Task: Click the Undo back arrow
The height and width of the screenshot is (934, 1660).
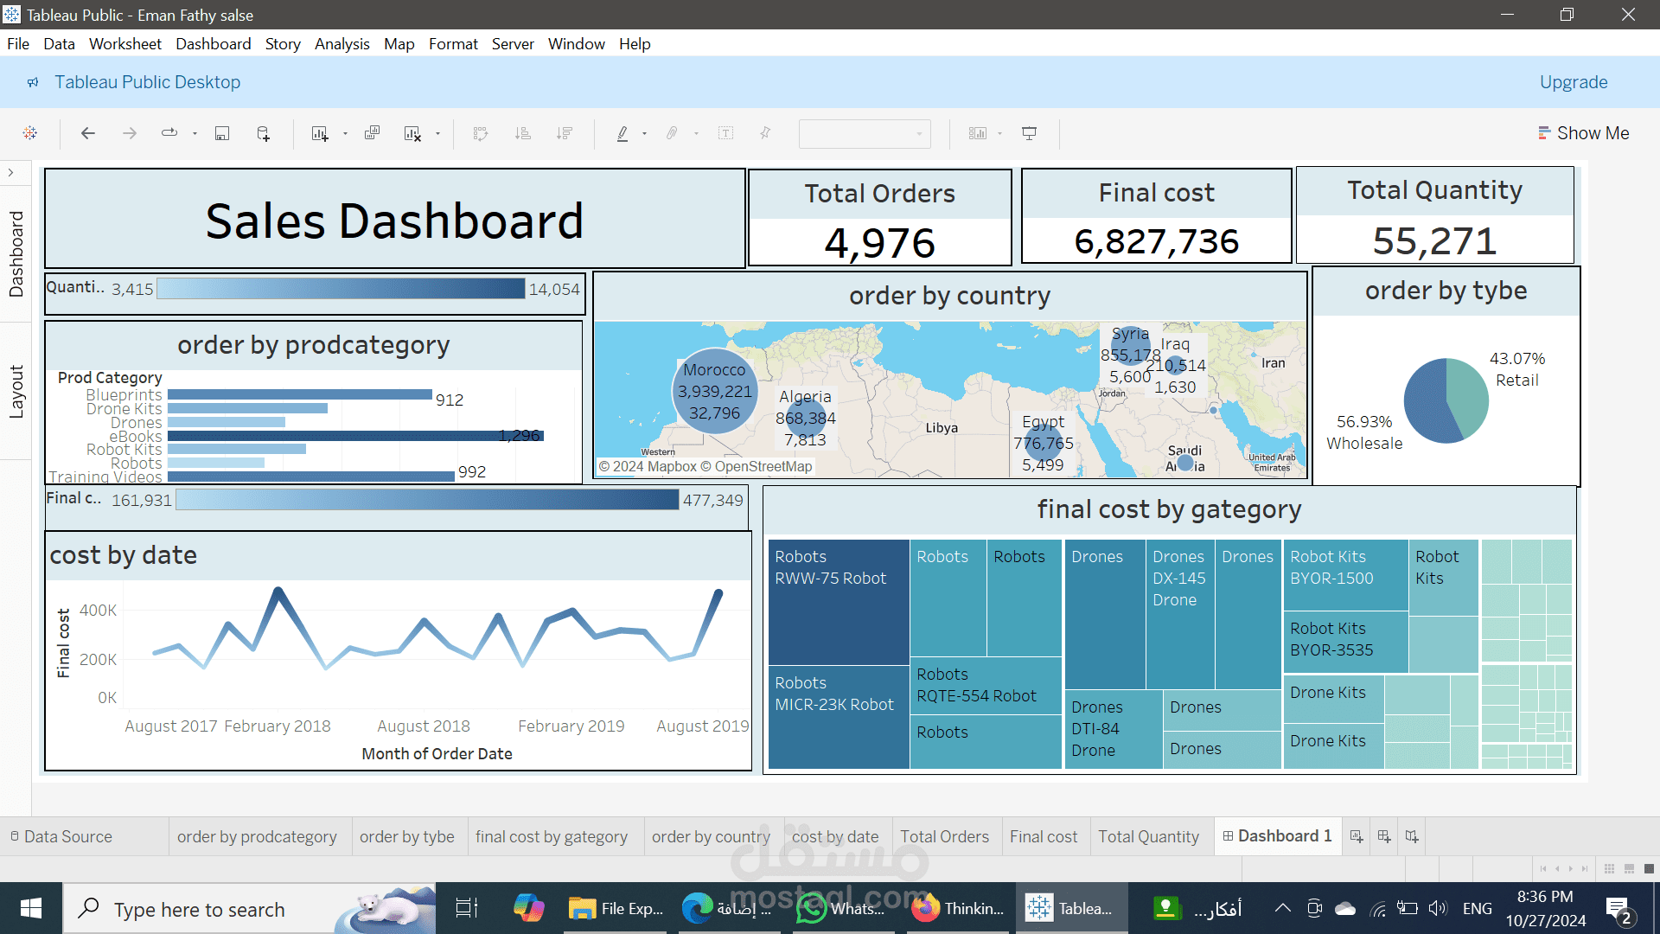Action: tap(87, 133)
